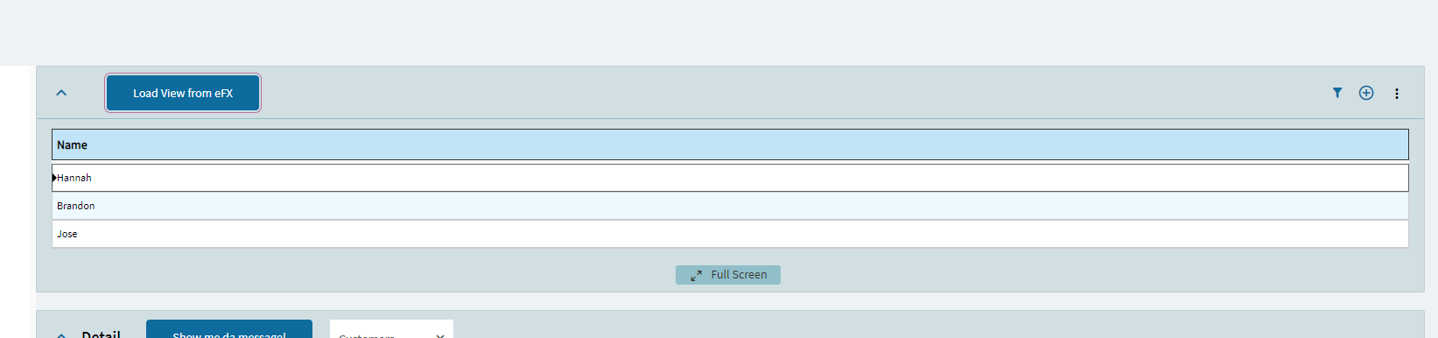
Task: Click the dropdown arrow beside Customers
Action: click(440, 335)
